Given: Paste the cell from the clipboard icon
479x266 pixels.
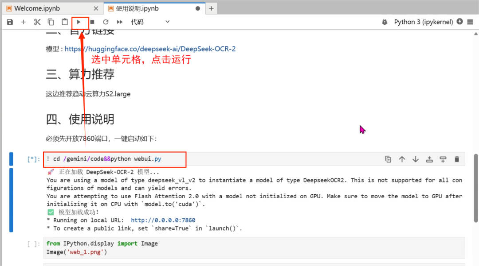Looking at the screenshot, I should click(64, 22).
